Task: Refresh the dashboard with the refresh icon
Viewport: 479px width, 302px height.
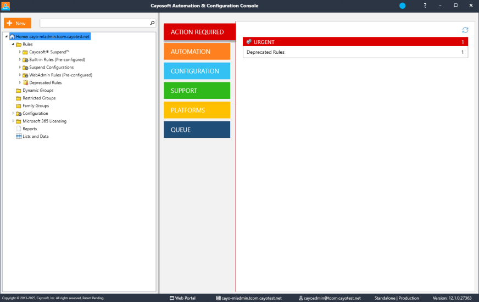Action: (465, 30)
